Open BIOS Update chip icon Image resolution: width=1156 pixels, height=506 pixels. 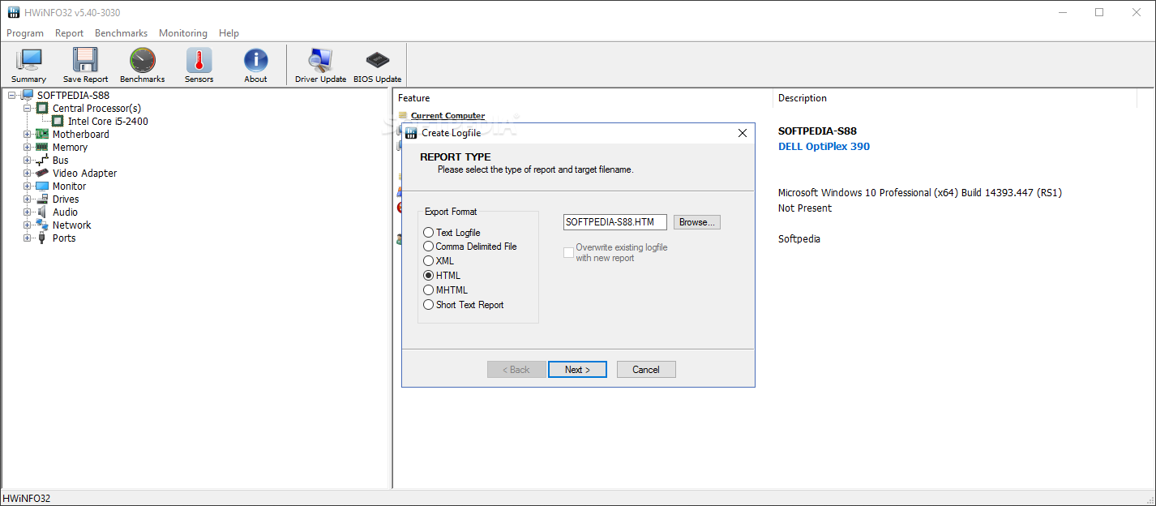[378, 60]
